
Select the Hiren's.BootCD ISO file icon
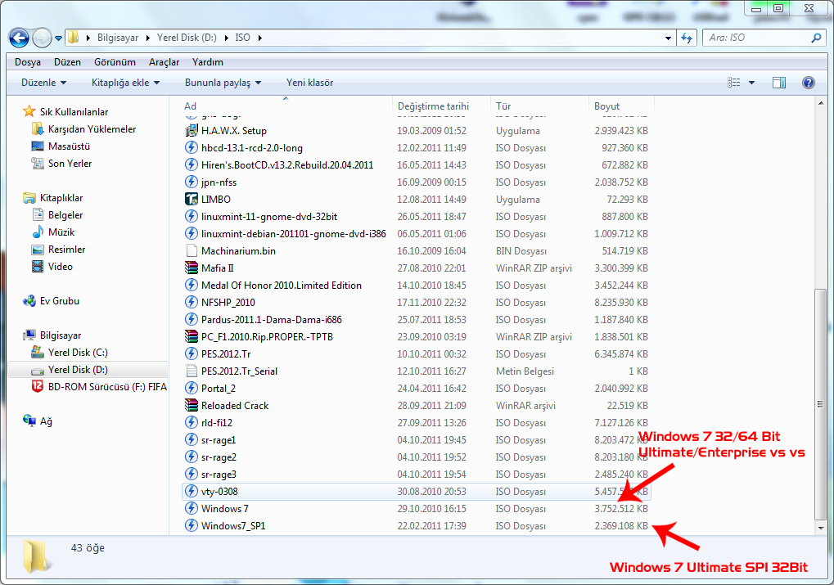pos(192,165)
